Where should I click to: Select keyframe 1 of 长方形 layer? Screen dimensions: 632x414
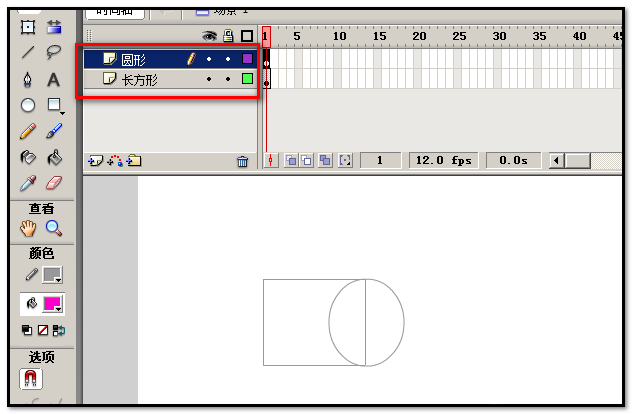[x=266, y=79]
